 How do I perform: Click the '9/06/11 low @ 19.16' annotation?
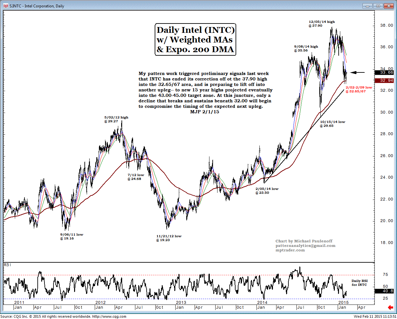(71, 236)
